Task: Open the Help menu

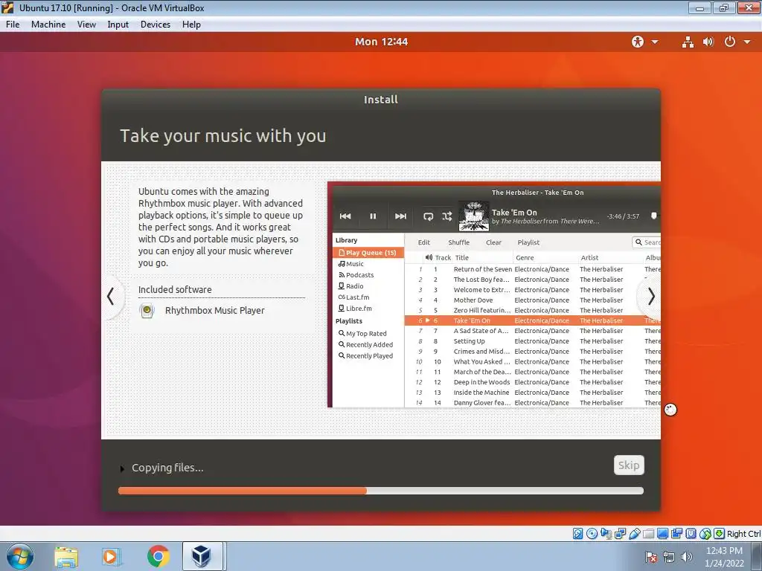Action: (x=191, y=25)
